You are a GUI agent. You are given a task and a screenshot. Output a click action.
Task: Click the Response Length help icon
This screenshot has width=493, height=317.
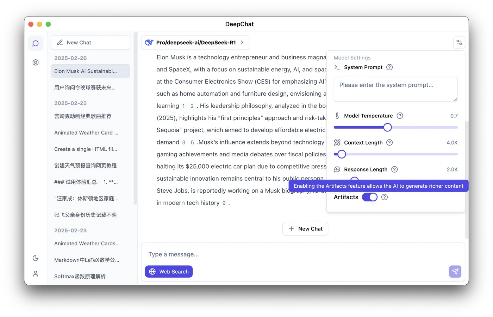point(394,169)
